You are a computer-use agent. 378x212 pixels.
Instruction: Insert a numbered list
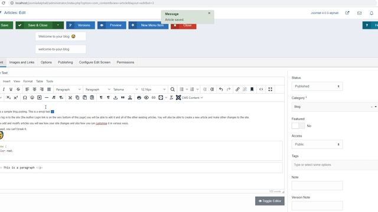click(x=192, y=90)
